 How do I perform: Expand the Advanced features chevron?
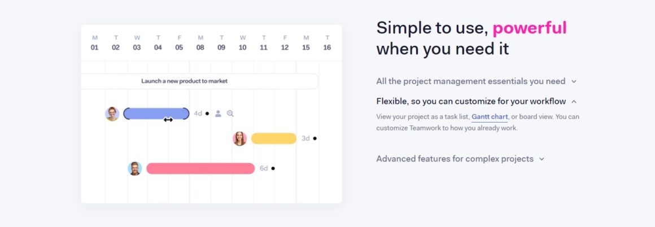click(542, 159)
